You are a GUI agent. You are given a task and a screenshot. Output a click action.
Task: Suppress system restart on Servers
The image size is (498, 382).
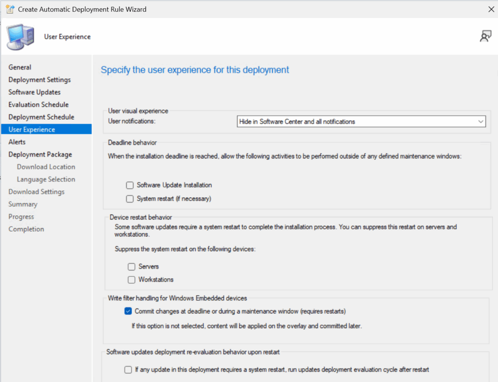[x=131, y=267]
